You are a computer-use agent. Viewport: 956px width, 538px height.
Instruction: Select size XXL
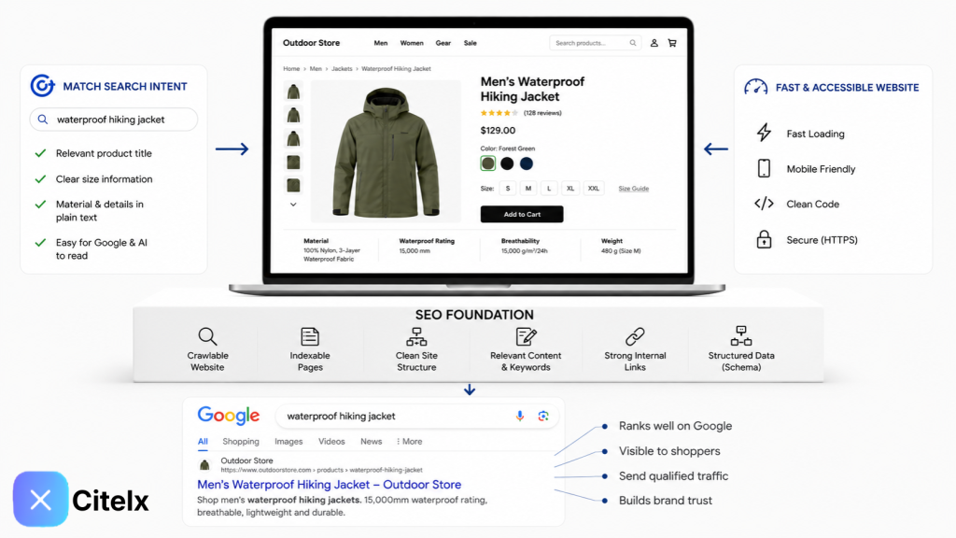(x=593, y=189)
